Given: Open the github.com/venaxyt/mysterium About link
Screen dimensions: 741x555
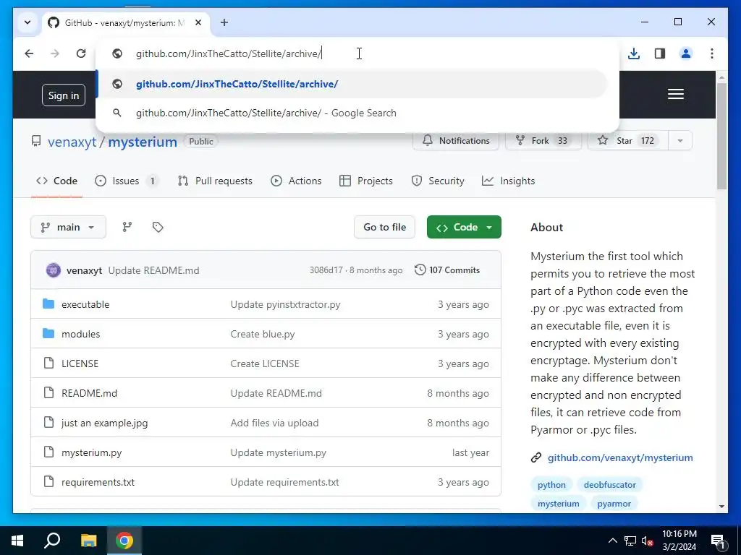Looking at the screenshot, I should (x=620, y=457).
